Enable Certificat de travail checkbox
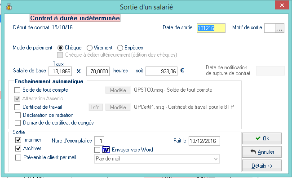This screenshot has height=178, width=292. tap(18, 107)
